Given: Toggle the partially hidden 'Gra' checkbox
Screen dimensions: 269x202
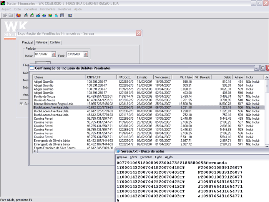Looking at the screenshot, I should point(21,104).
